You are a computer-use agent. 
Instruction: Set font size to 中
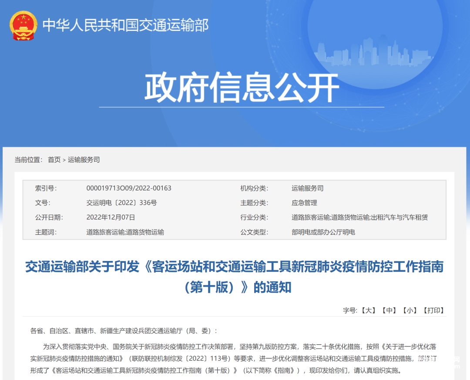point(389,310)
